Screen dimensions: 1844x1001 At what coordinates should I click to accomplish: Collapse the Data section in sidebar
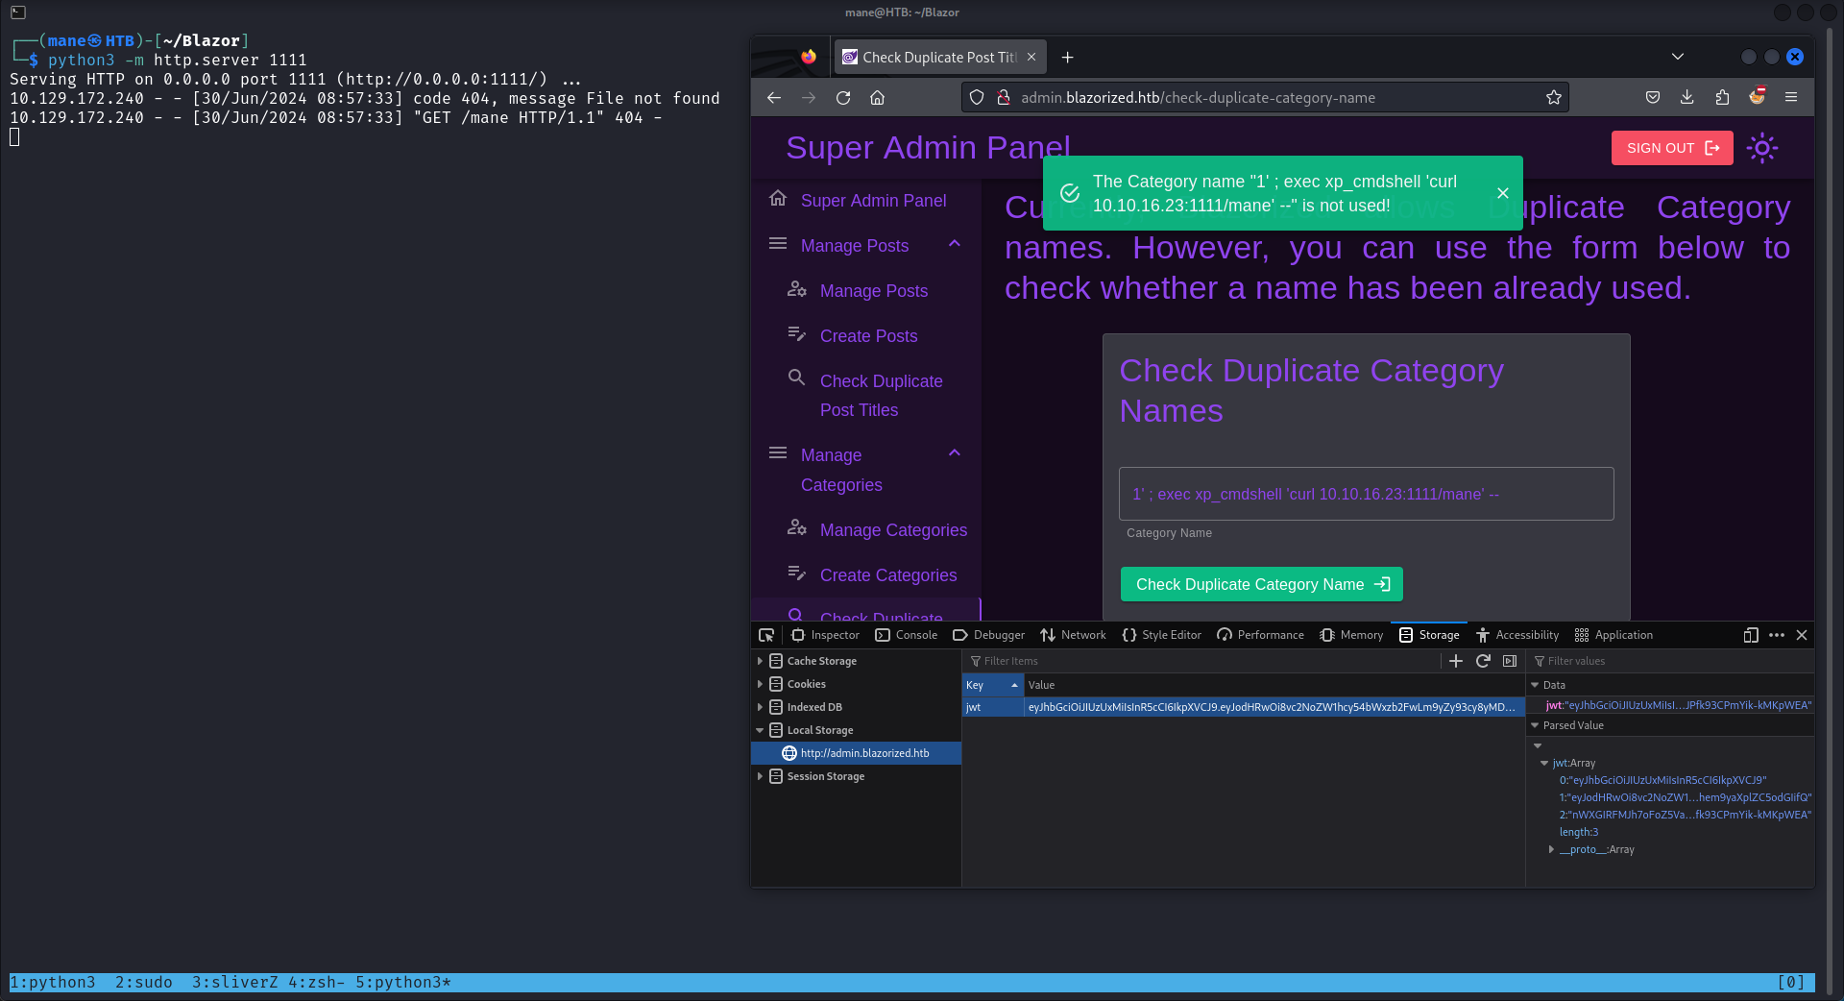tap(1535, 685)
